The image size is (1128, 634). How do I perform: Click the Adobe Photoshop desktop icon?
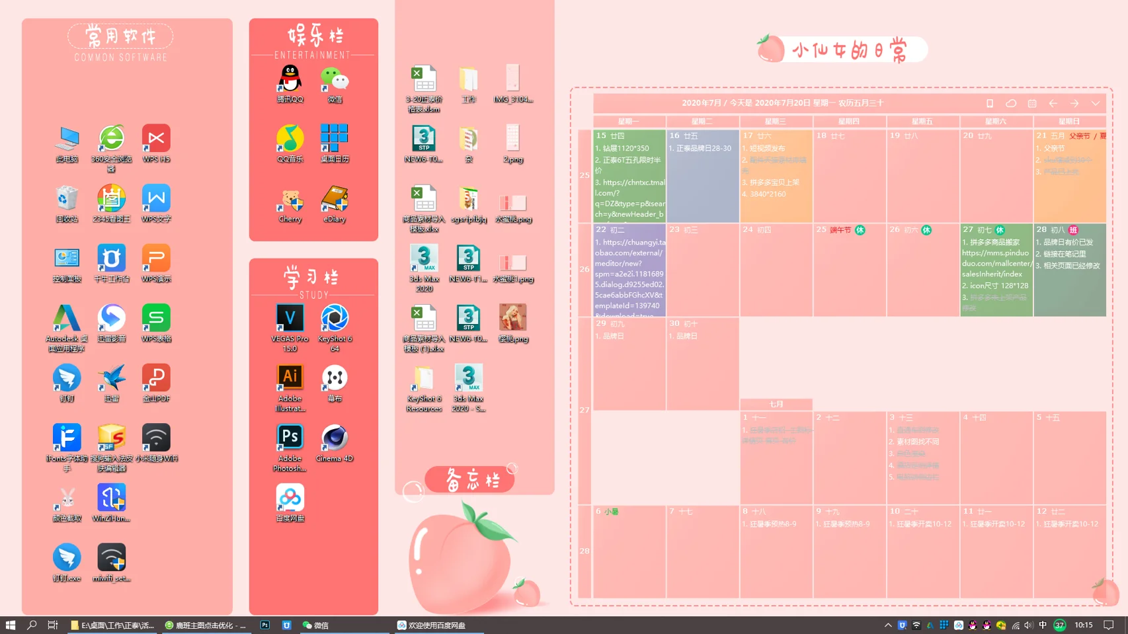click(290, 448)
